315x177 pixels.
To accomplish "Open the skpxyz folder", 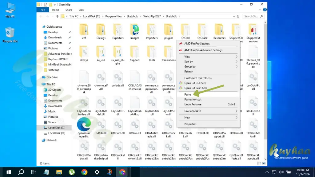I will point(84,53).
